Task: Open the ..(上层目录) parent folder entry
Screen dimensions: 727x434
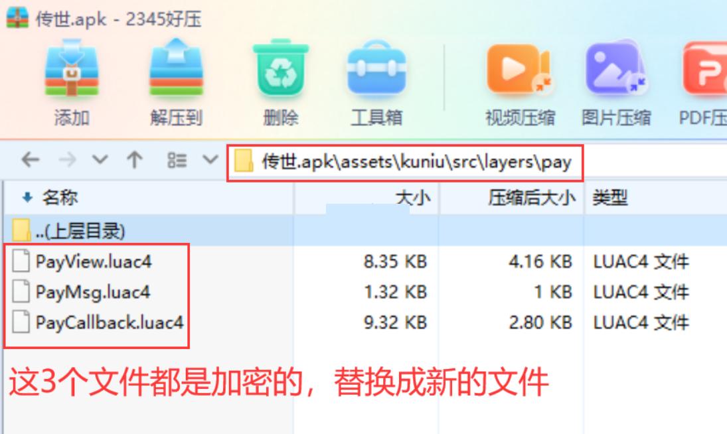Action: tap(80, 231)
